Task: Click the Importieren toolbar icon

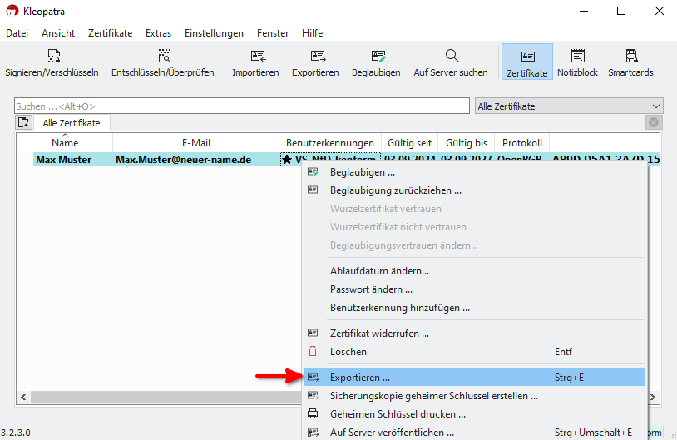Action: (x=258, y=56)
